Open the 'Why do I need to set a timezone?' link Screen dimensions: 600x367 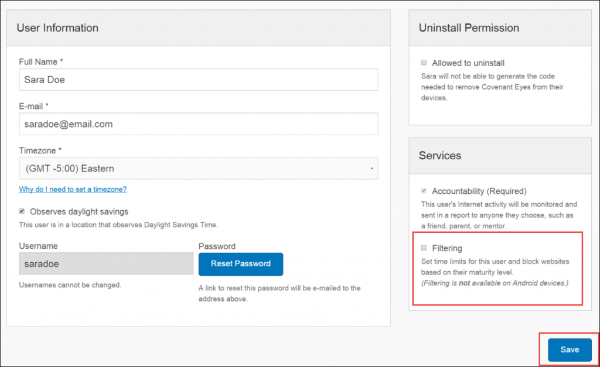73,189
